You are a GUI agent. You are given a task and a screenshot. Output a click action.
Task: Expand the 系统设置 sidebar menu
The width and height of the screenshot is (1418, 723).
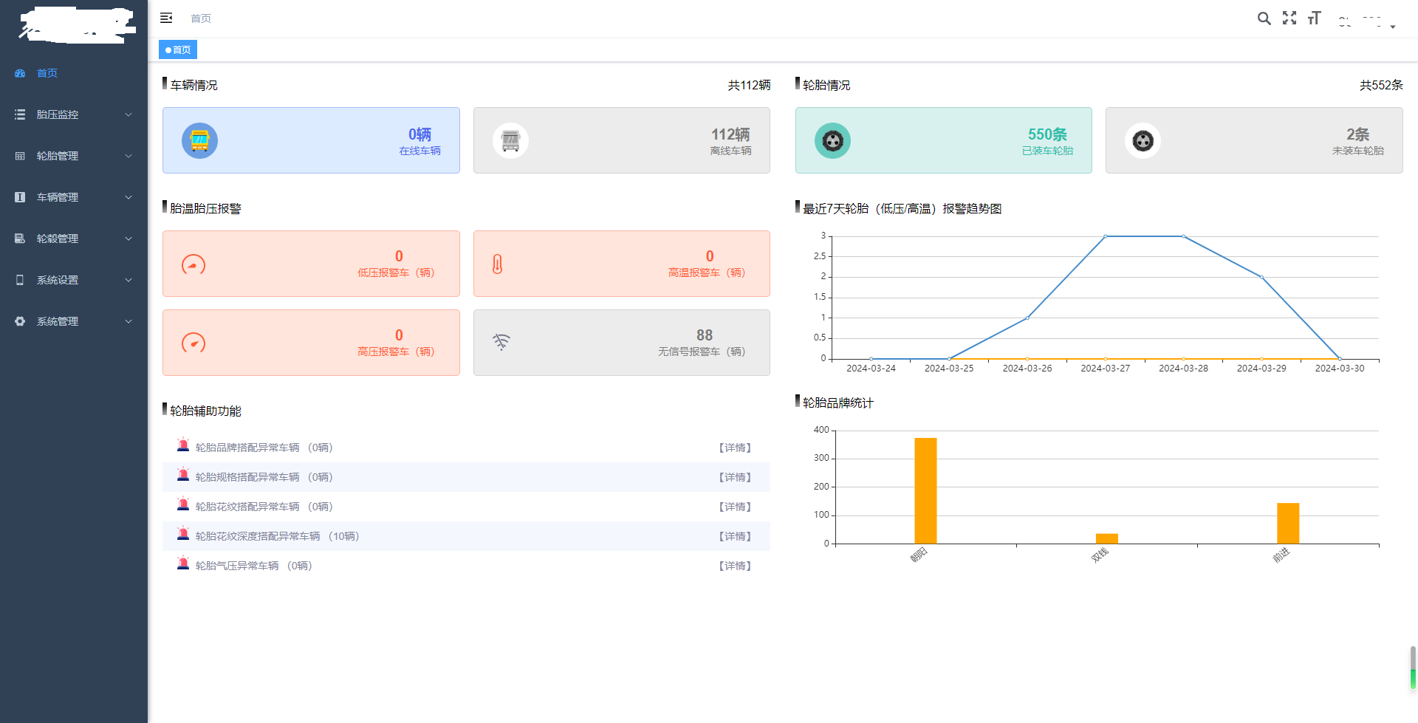73,280
